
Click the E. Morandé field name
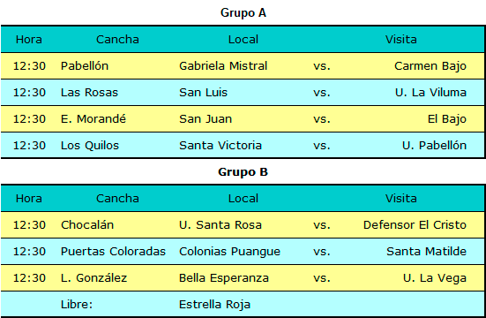tap(93, 119)
